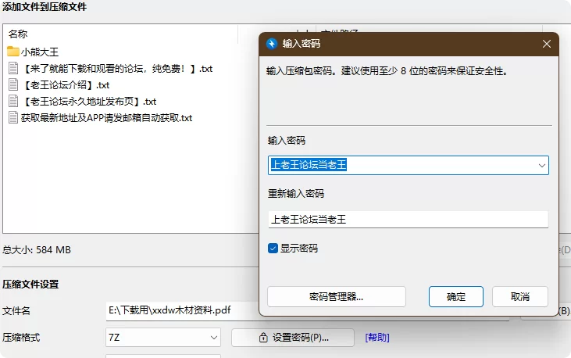Image resolution: width=571 pixels, height=358 pixels.
Task: Click the 小熊大王 folder icon
Action: point(13,52)
